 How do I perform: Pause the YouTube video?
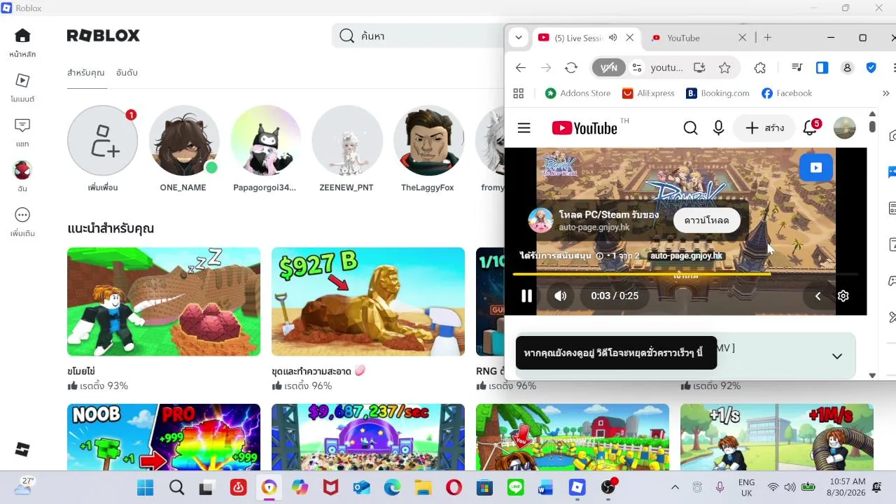pyautogui.click(x=526, y=296)
